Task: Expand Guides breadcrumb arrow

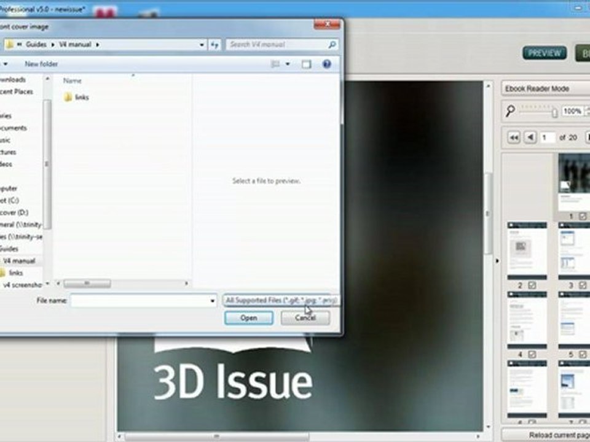Action: click(53, 45)
